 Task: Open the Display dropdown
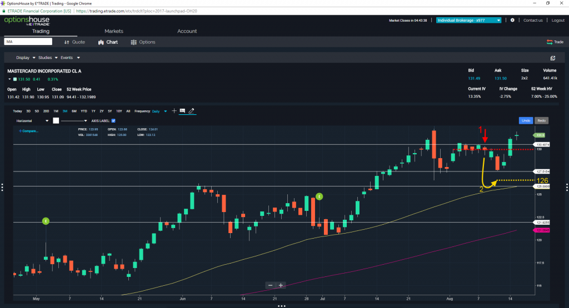pyautogui.click(x=26, y=58)
